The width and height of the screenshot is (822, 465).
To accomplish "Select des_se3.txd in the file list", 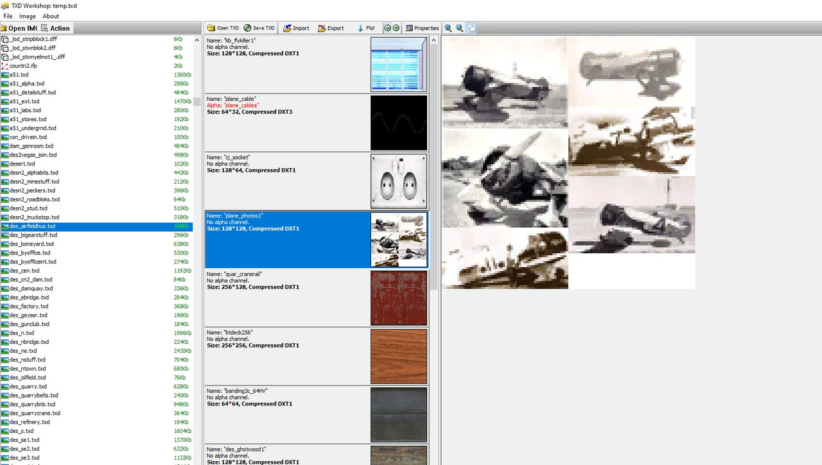I will [x=96, y=458].
